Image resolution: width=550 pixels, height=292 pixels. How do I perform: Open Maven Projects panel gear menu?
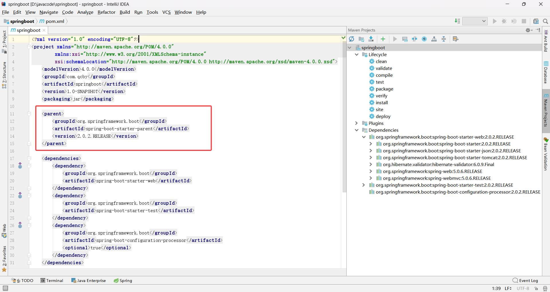(x=529, y=30)
